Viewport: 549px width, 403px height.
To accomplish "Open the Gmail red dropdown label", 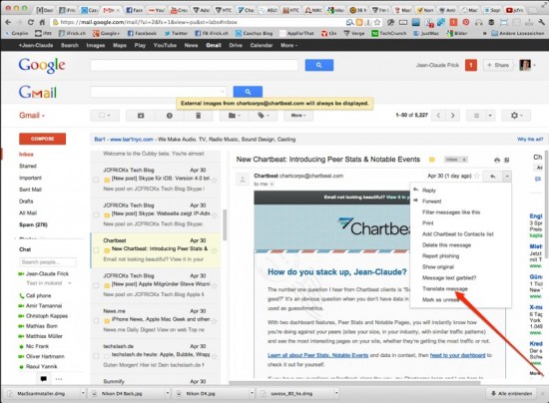I will click(x=32, y=116).
